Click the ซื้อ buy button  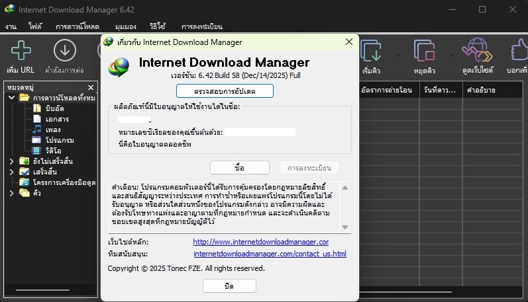click(x=239, y=168)
